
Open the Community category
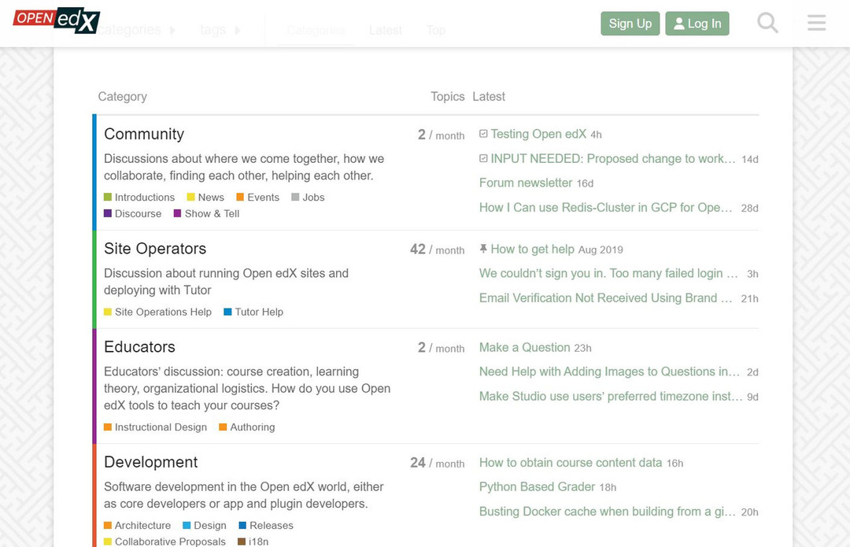[144, 134]
